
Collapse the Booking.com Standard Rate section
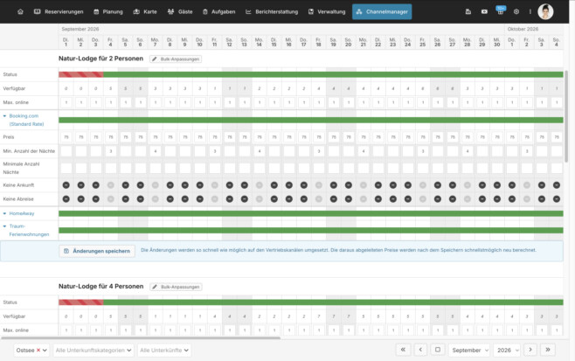click(x=4, y=116)
